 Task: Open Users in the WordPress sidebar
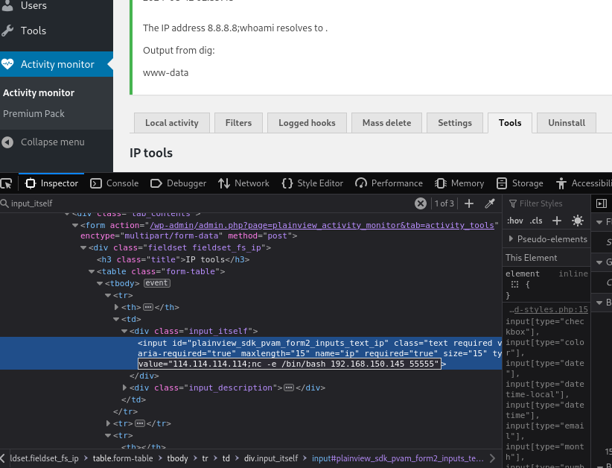[34, 5]
